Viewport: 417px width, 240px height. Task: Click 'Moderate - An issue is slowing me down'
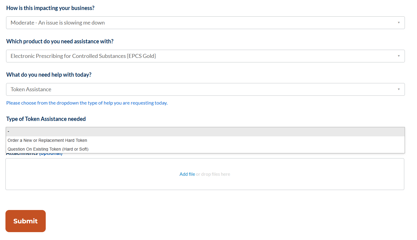click(57, 22)
